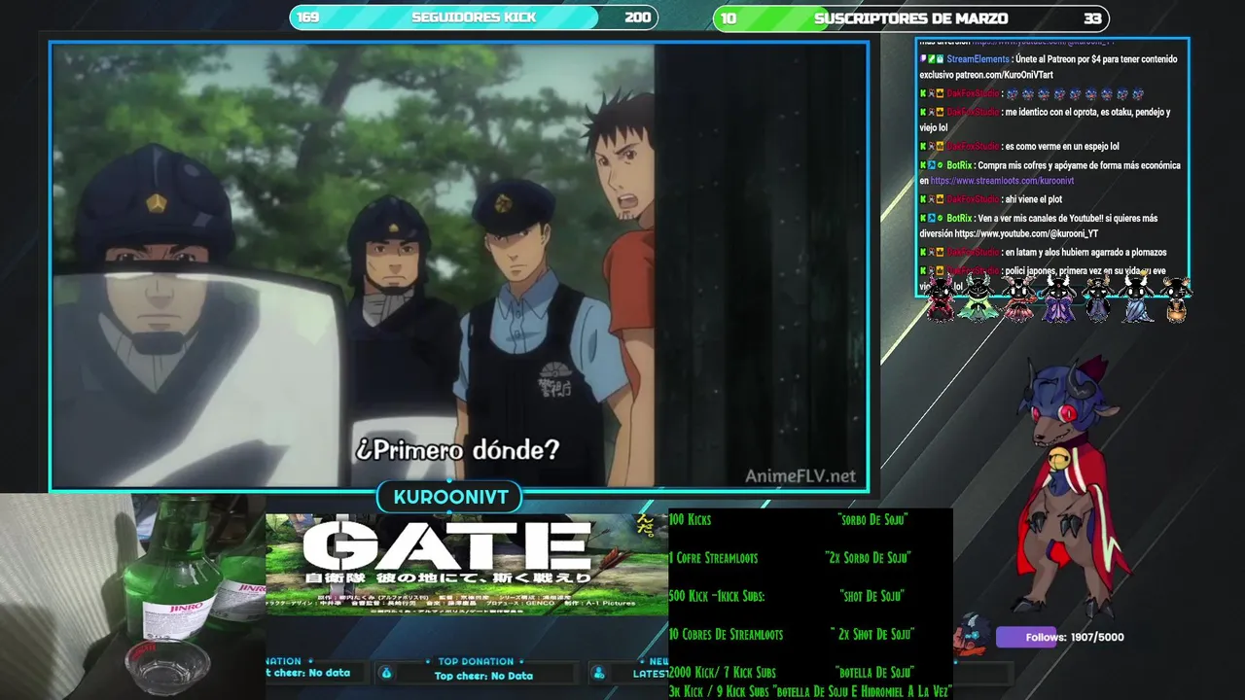The height and width of the screenshot is (700, 1245).
Task: Click the 'me identico con el oprota' chat message
Action: tap(1045, 120)
